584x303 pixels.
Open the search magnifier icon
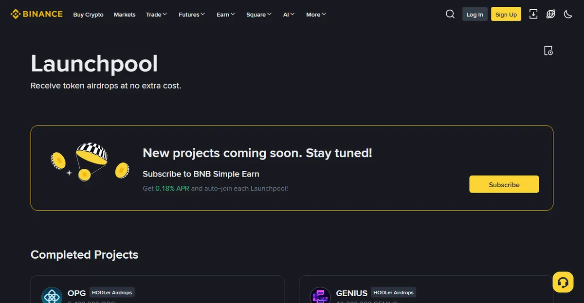click(x=450, y=14)
